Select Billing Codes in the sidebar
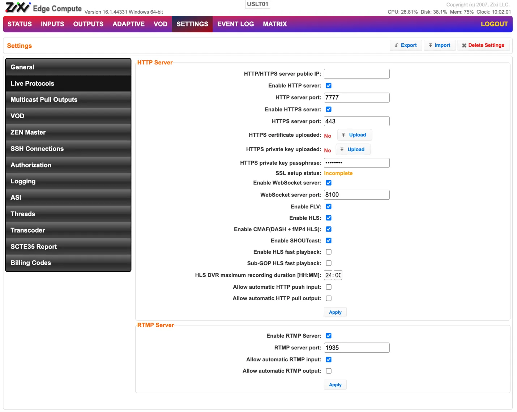Viewport: 517px width, 412px height. [x=68, y=263]
